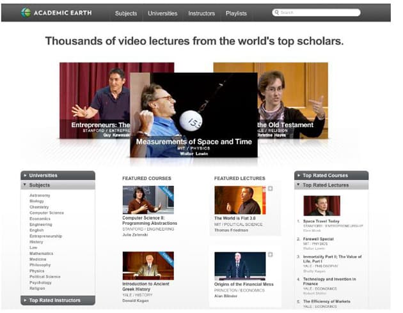This screenshot has height=313, width=403.
Task: Open the Subjects menu in the top navigation
Action: (125, 13)
